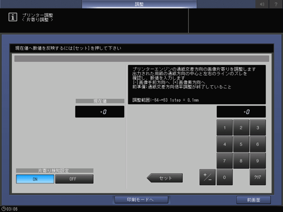Click the clock icon next to 03:06
The width and height of the screenshot is (283, 212).
click(x=3, y=209)
